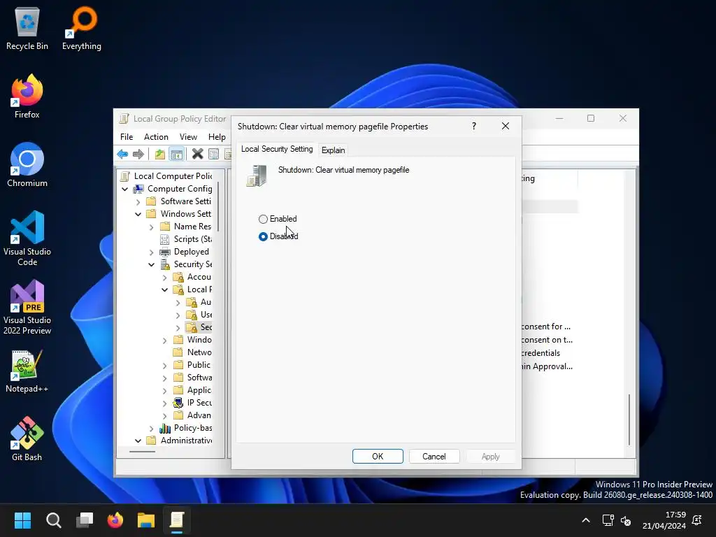Expand the Software Settings node
Image resolution: width=716 pixels, height=537 pixels.
[138, 201]
